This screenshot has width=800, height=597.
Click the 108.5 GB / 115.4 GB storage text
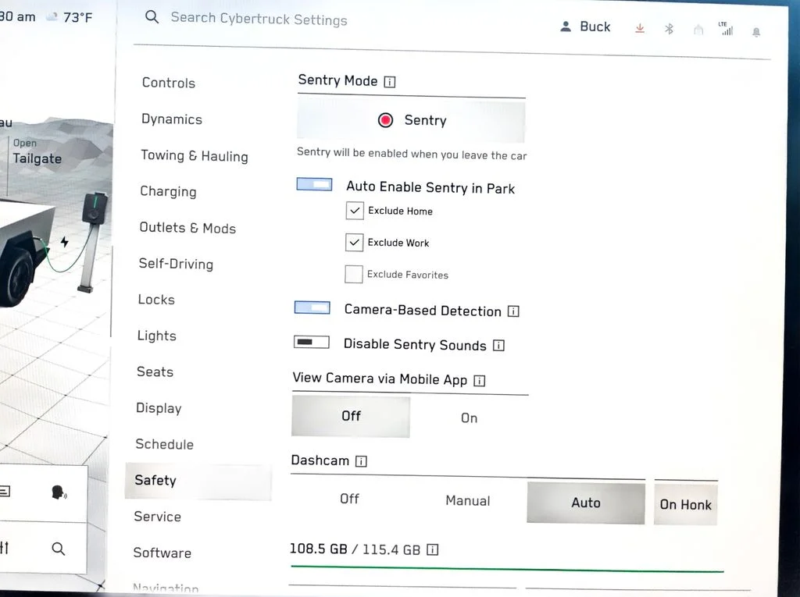[x=355, y=549]
